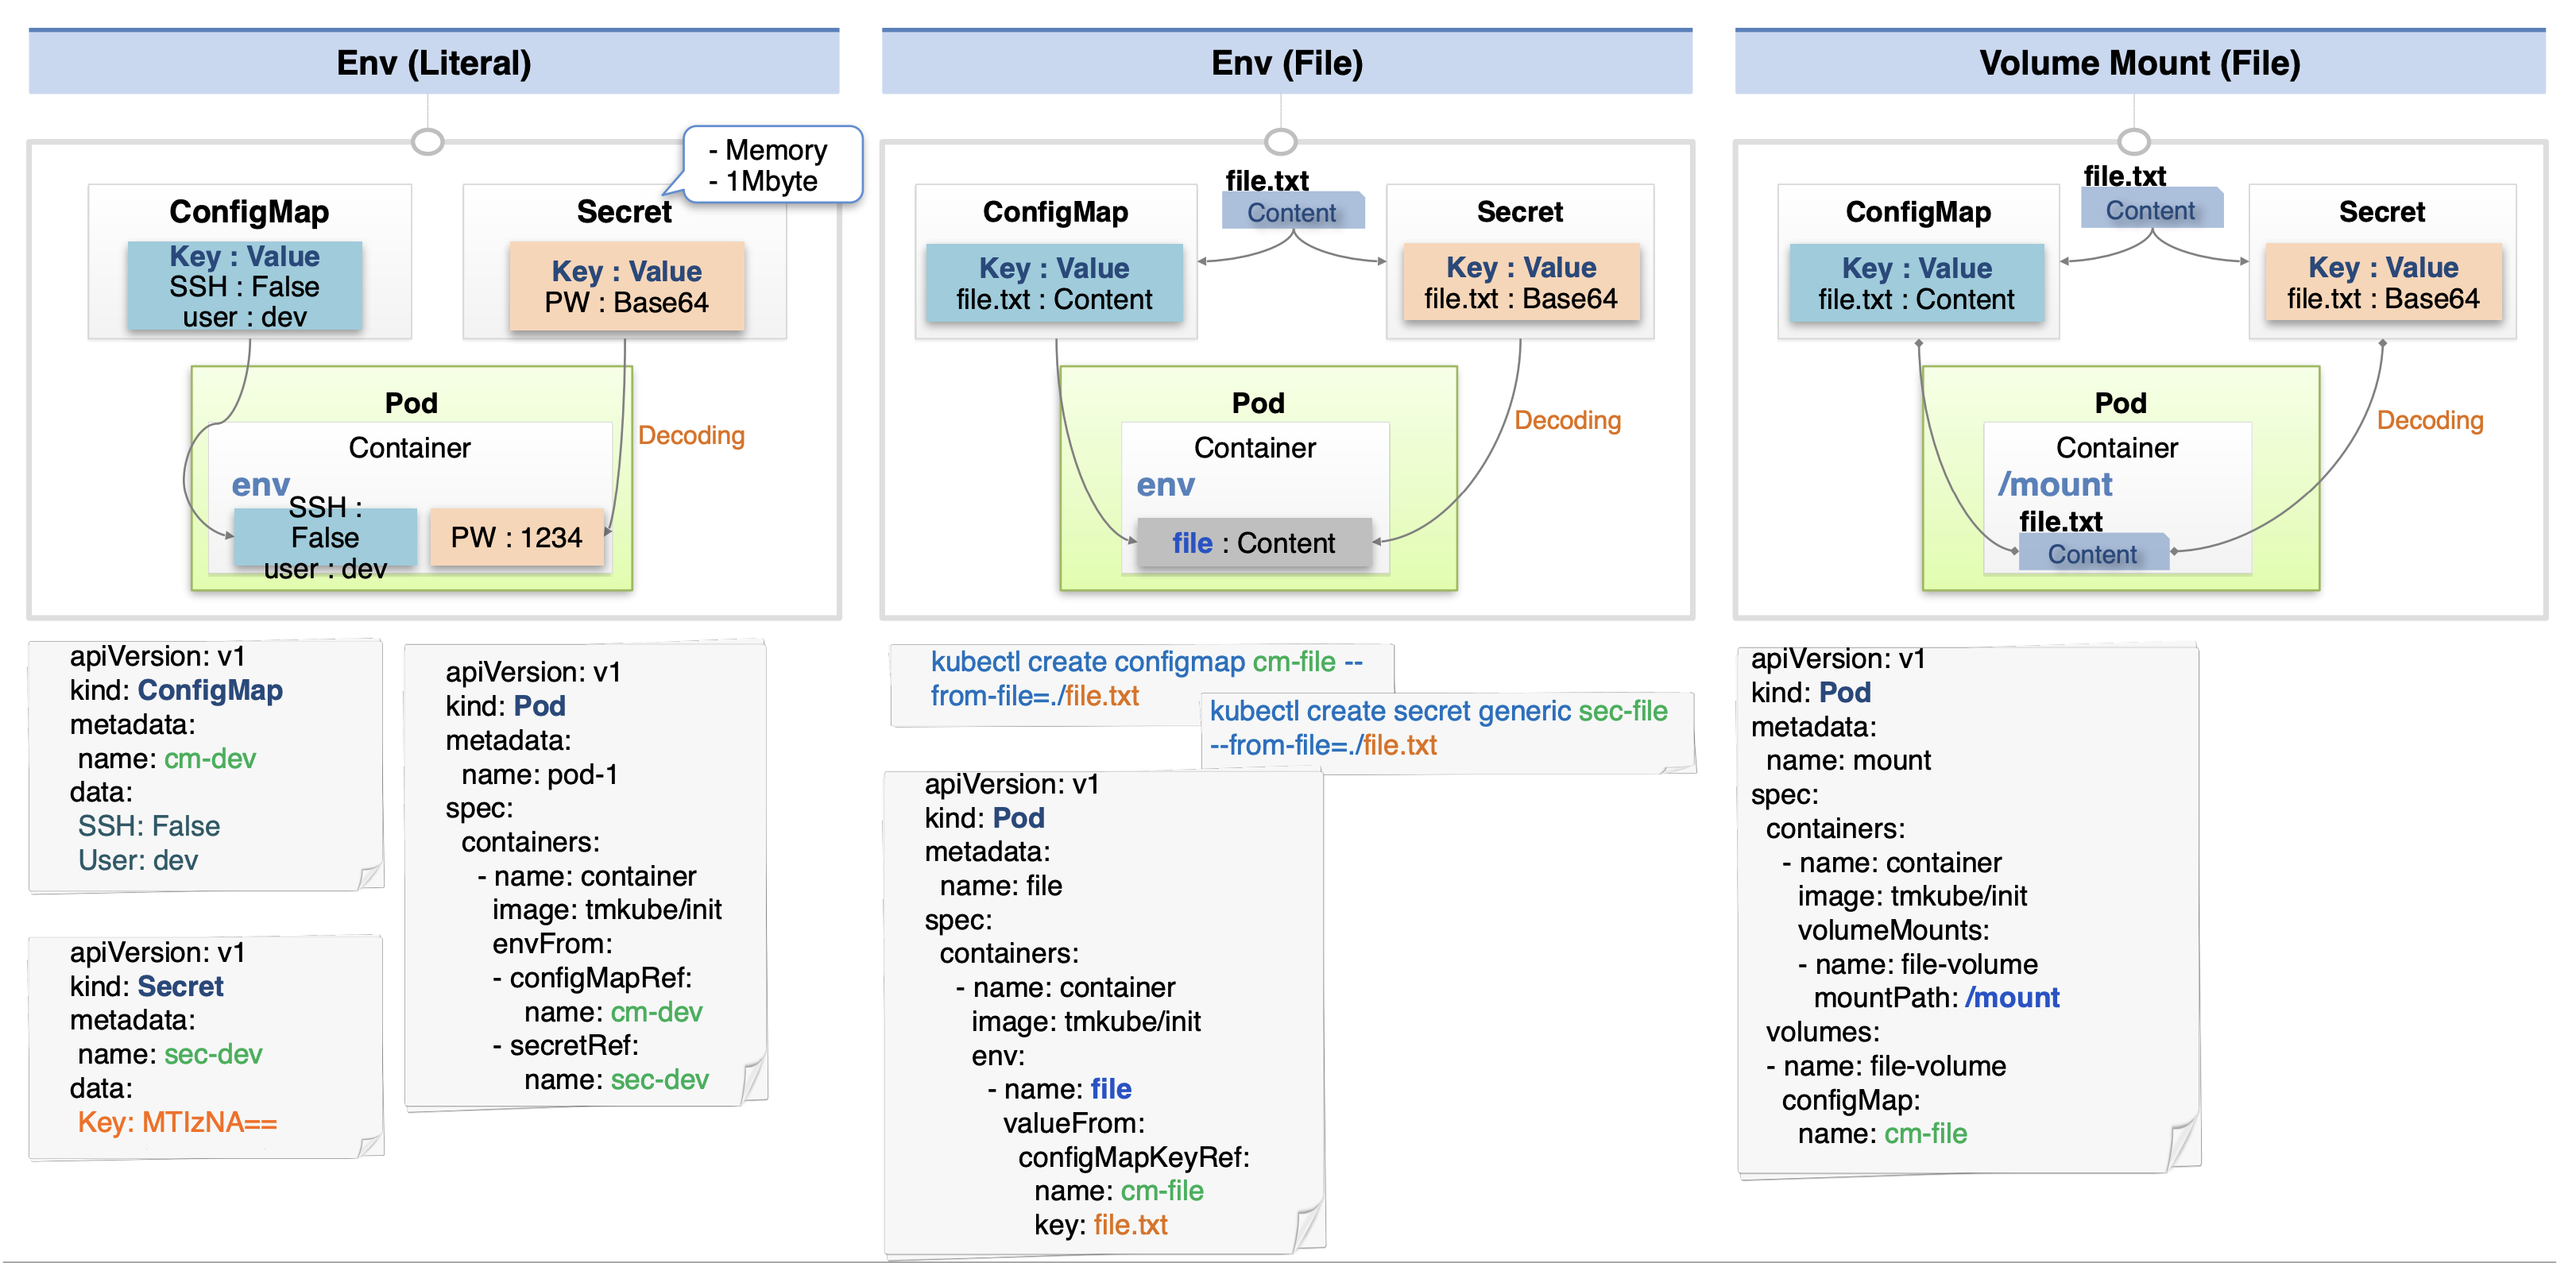Click the Decoding label in Volume Mount panel
2576x1263 pixels.
[2430, 420]
